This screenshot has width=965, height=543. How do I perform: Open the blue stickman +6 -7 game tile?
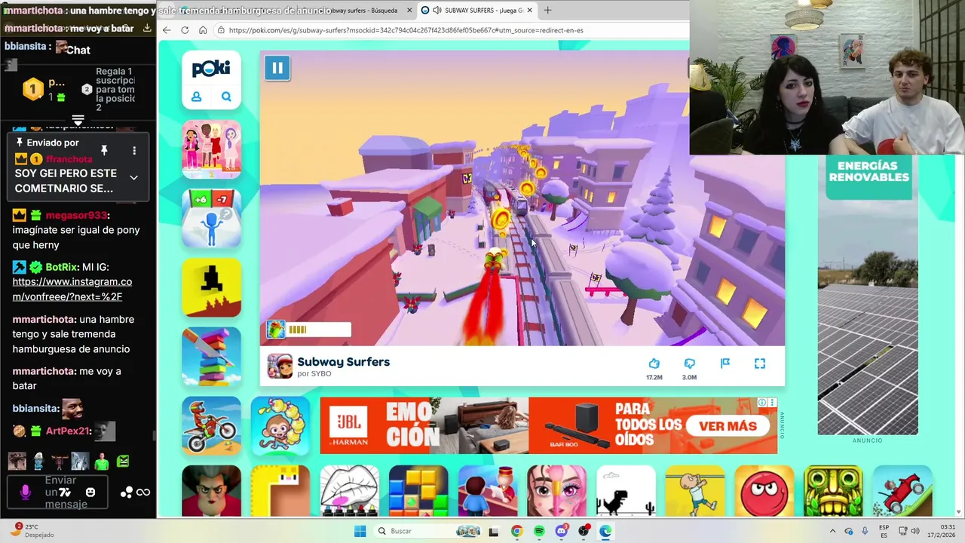211,218
